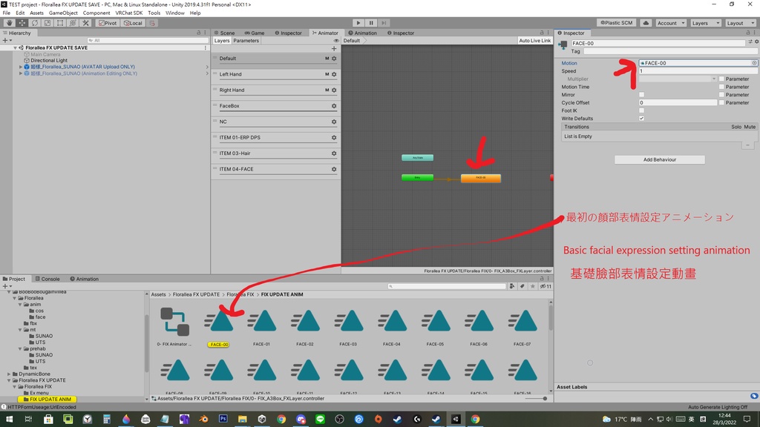
Task: Open settings gear for FaceBox layer
Action: click(x=334, y=106)
